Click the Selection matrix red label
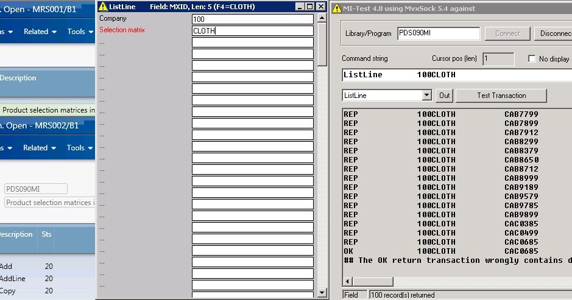 pos(122,30)
